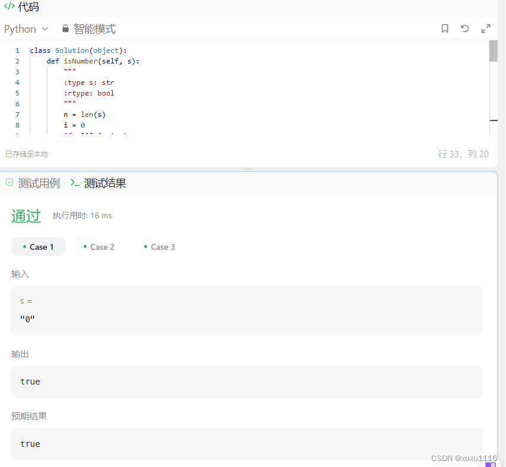Click the 智能模式 mode label
This screenshot has height=467, width=506.
point(94,29)
